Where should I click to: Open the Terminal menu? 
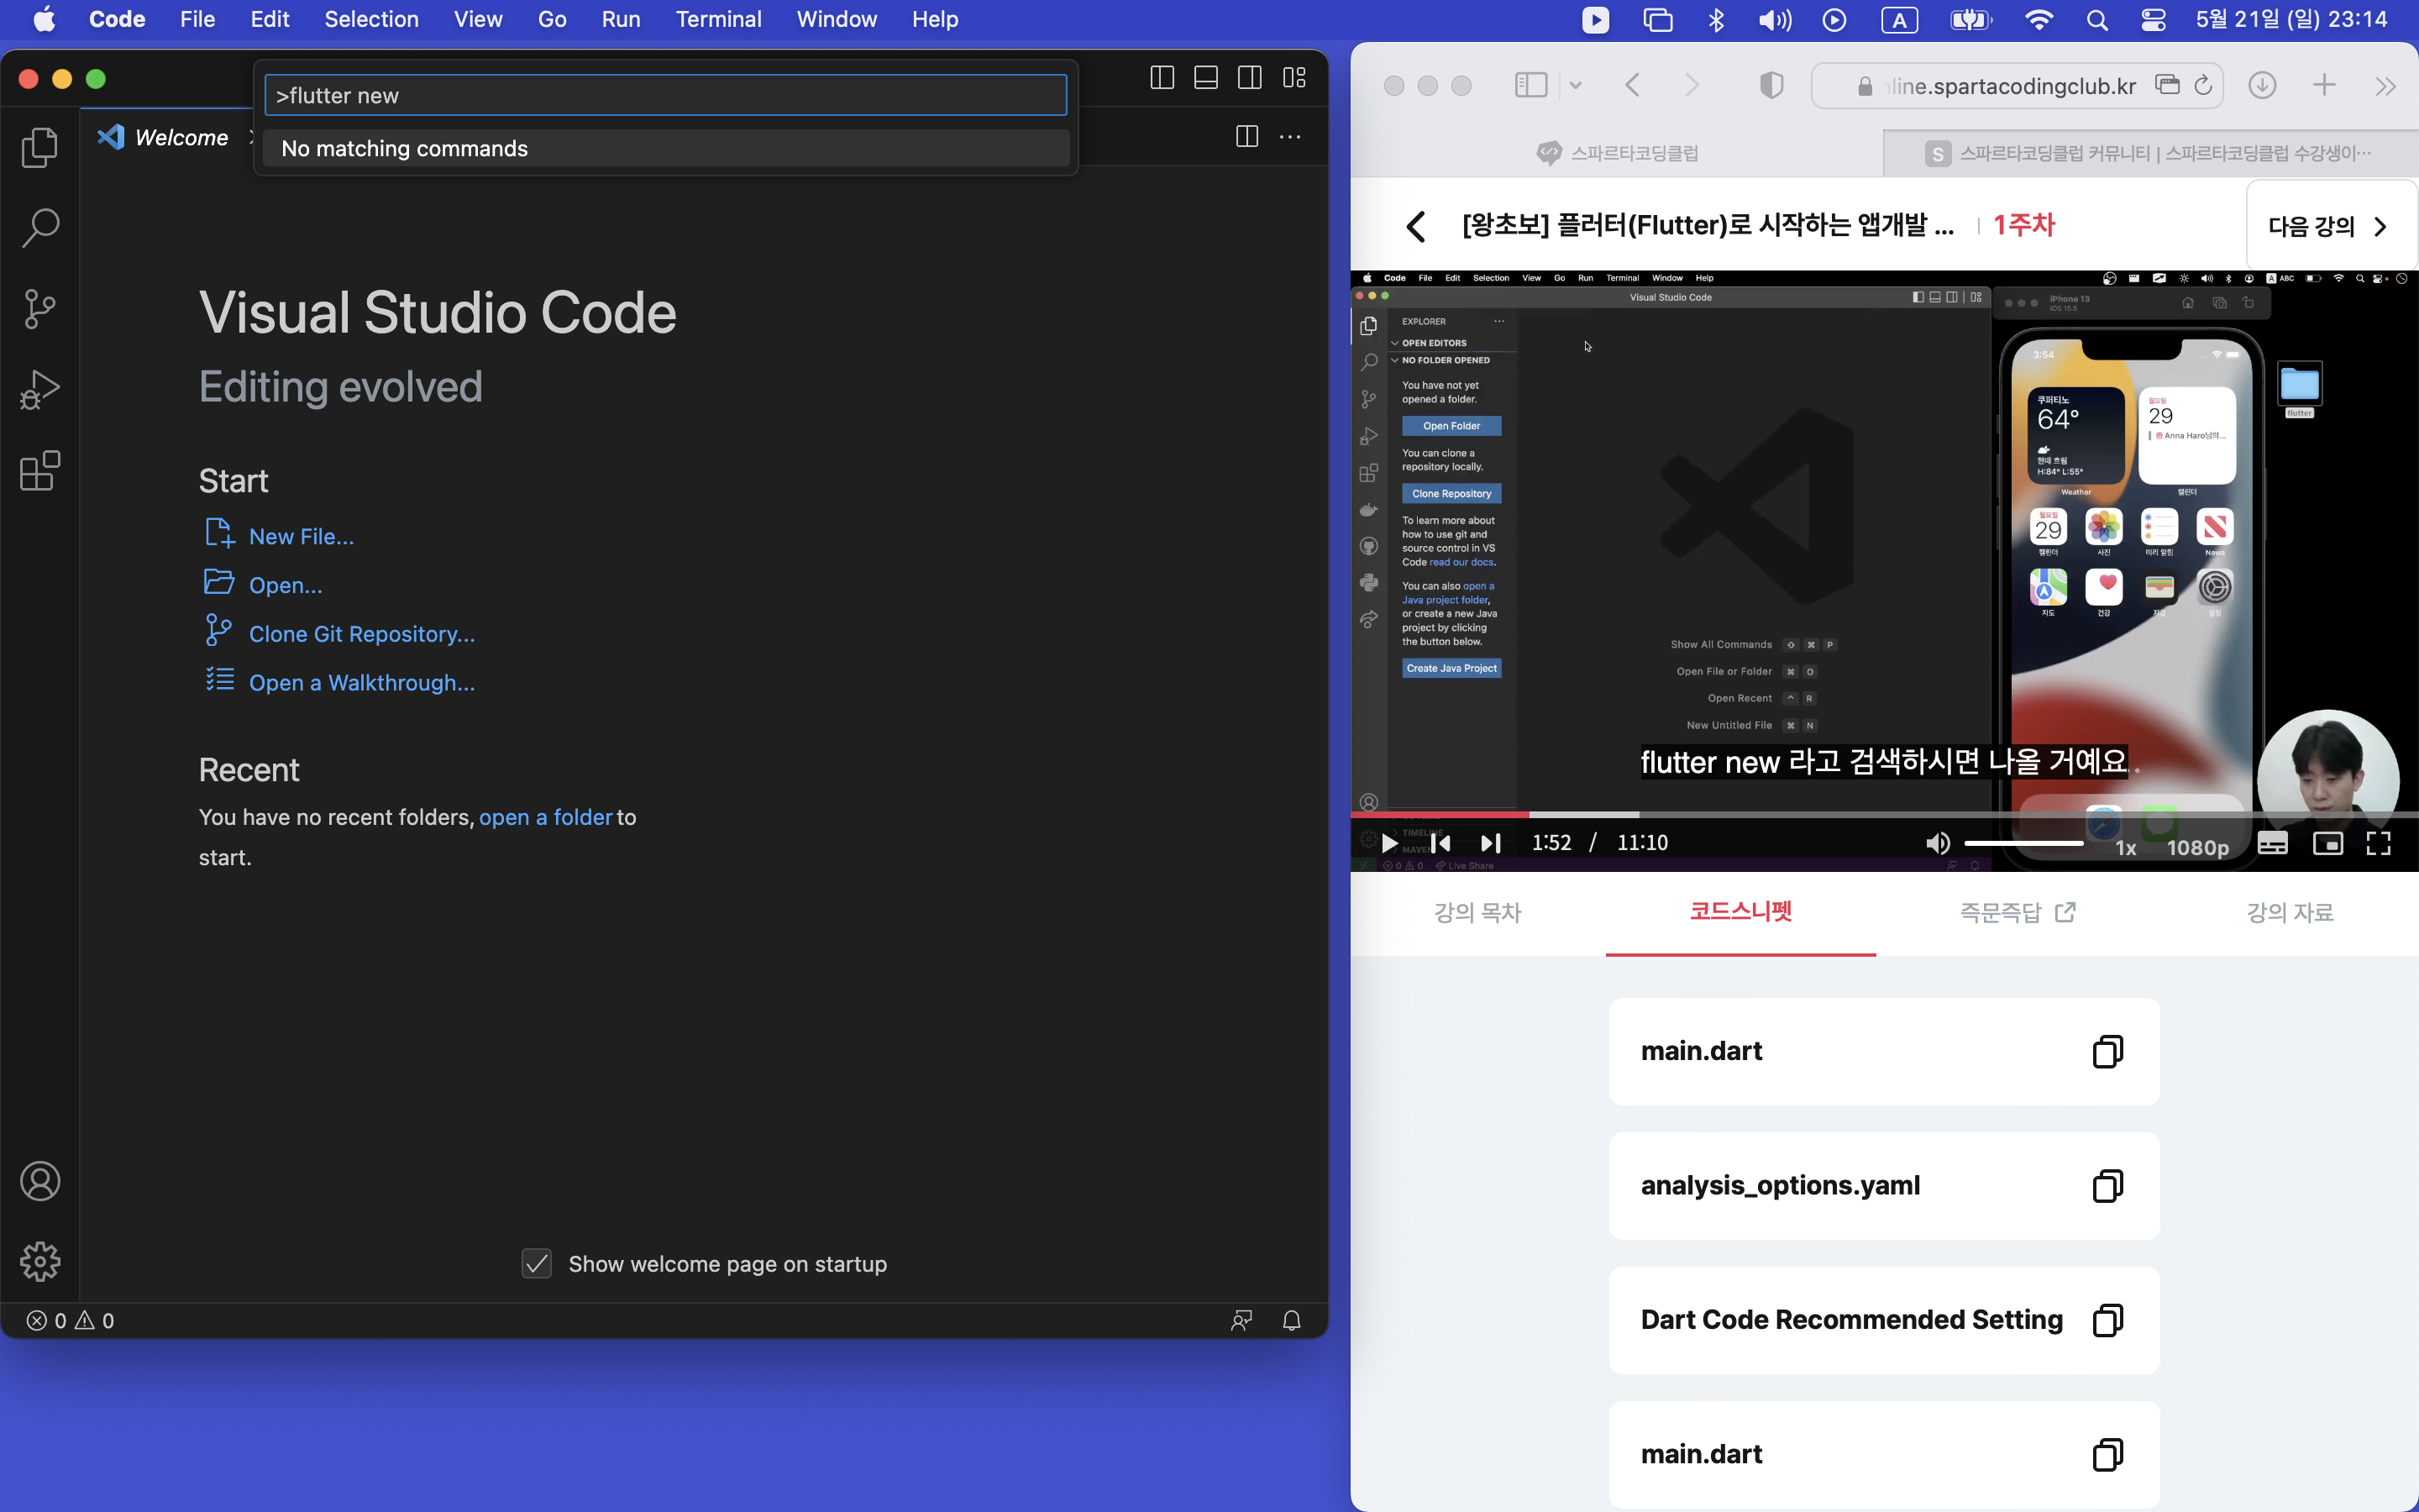(x=719, y=19)
